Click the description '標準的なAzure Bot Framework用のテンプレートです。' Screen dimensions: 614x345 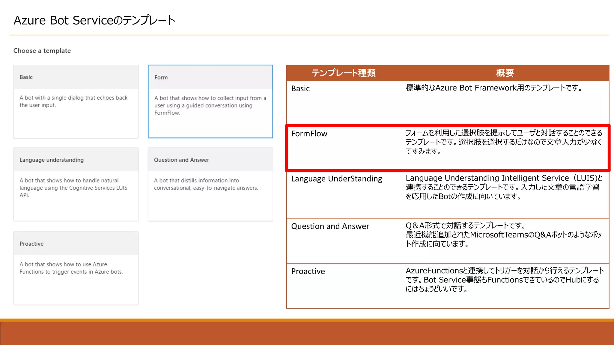tap(494, 88)
